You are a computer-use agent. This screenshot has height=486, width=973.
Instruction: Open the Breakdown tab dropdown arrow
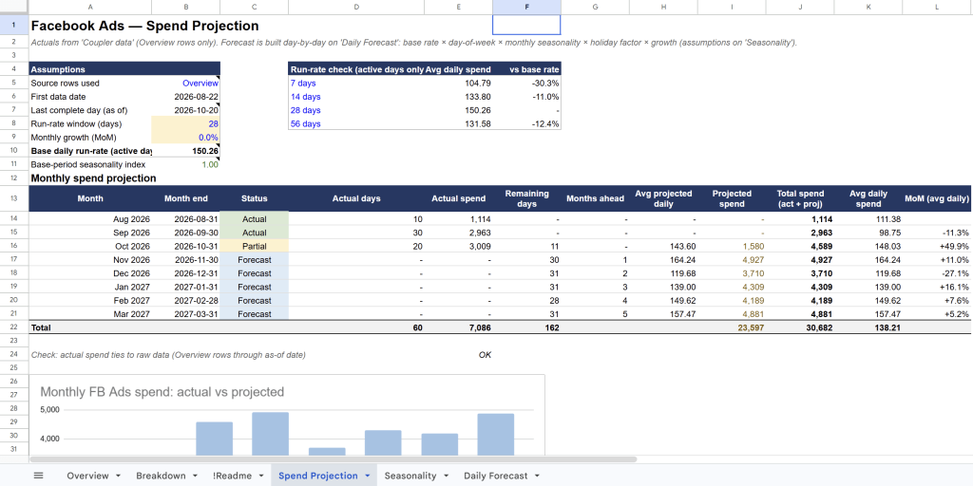tap(194, 476)
